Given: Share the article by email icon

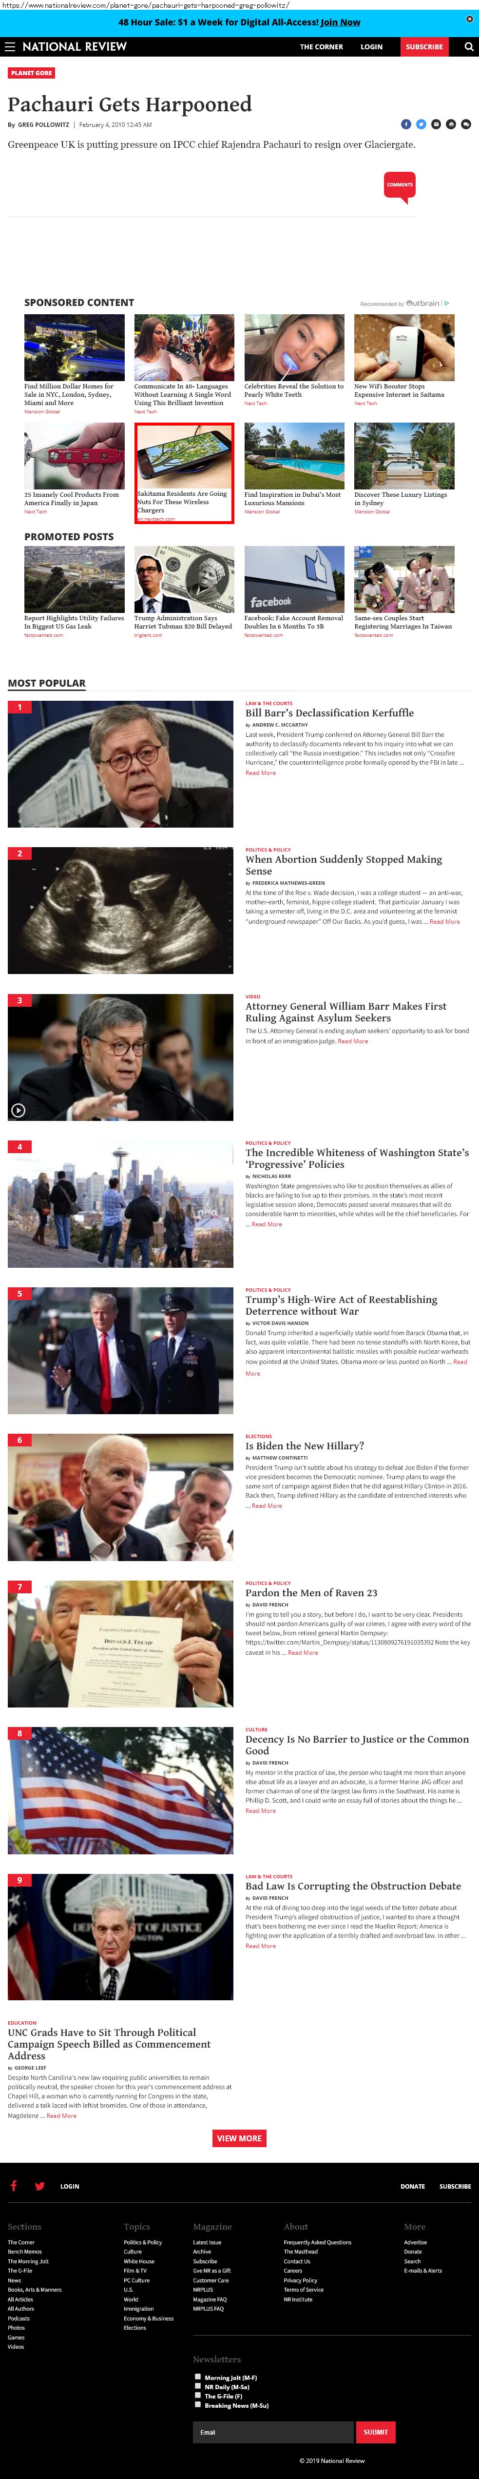Looking at the screenshot, I should (436, 124).
